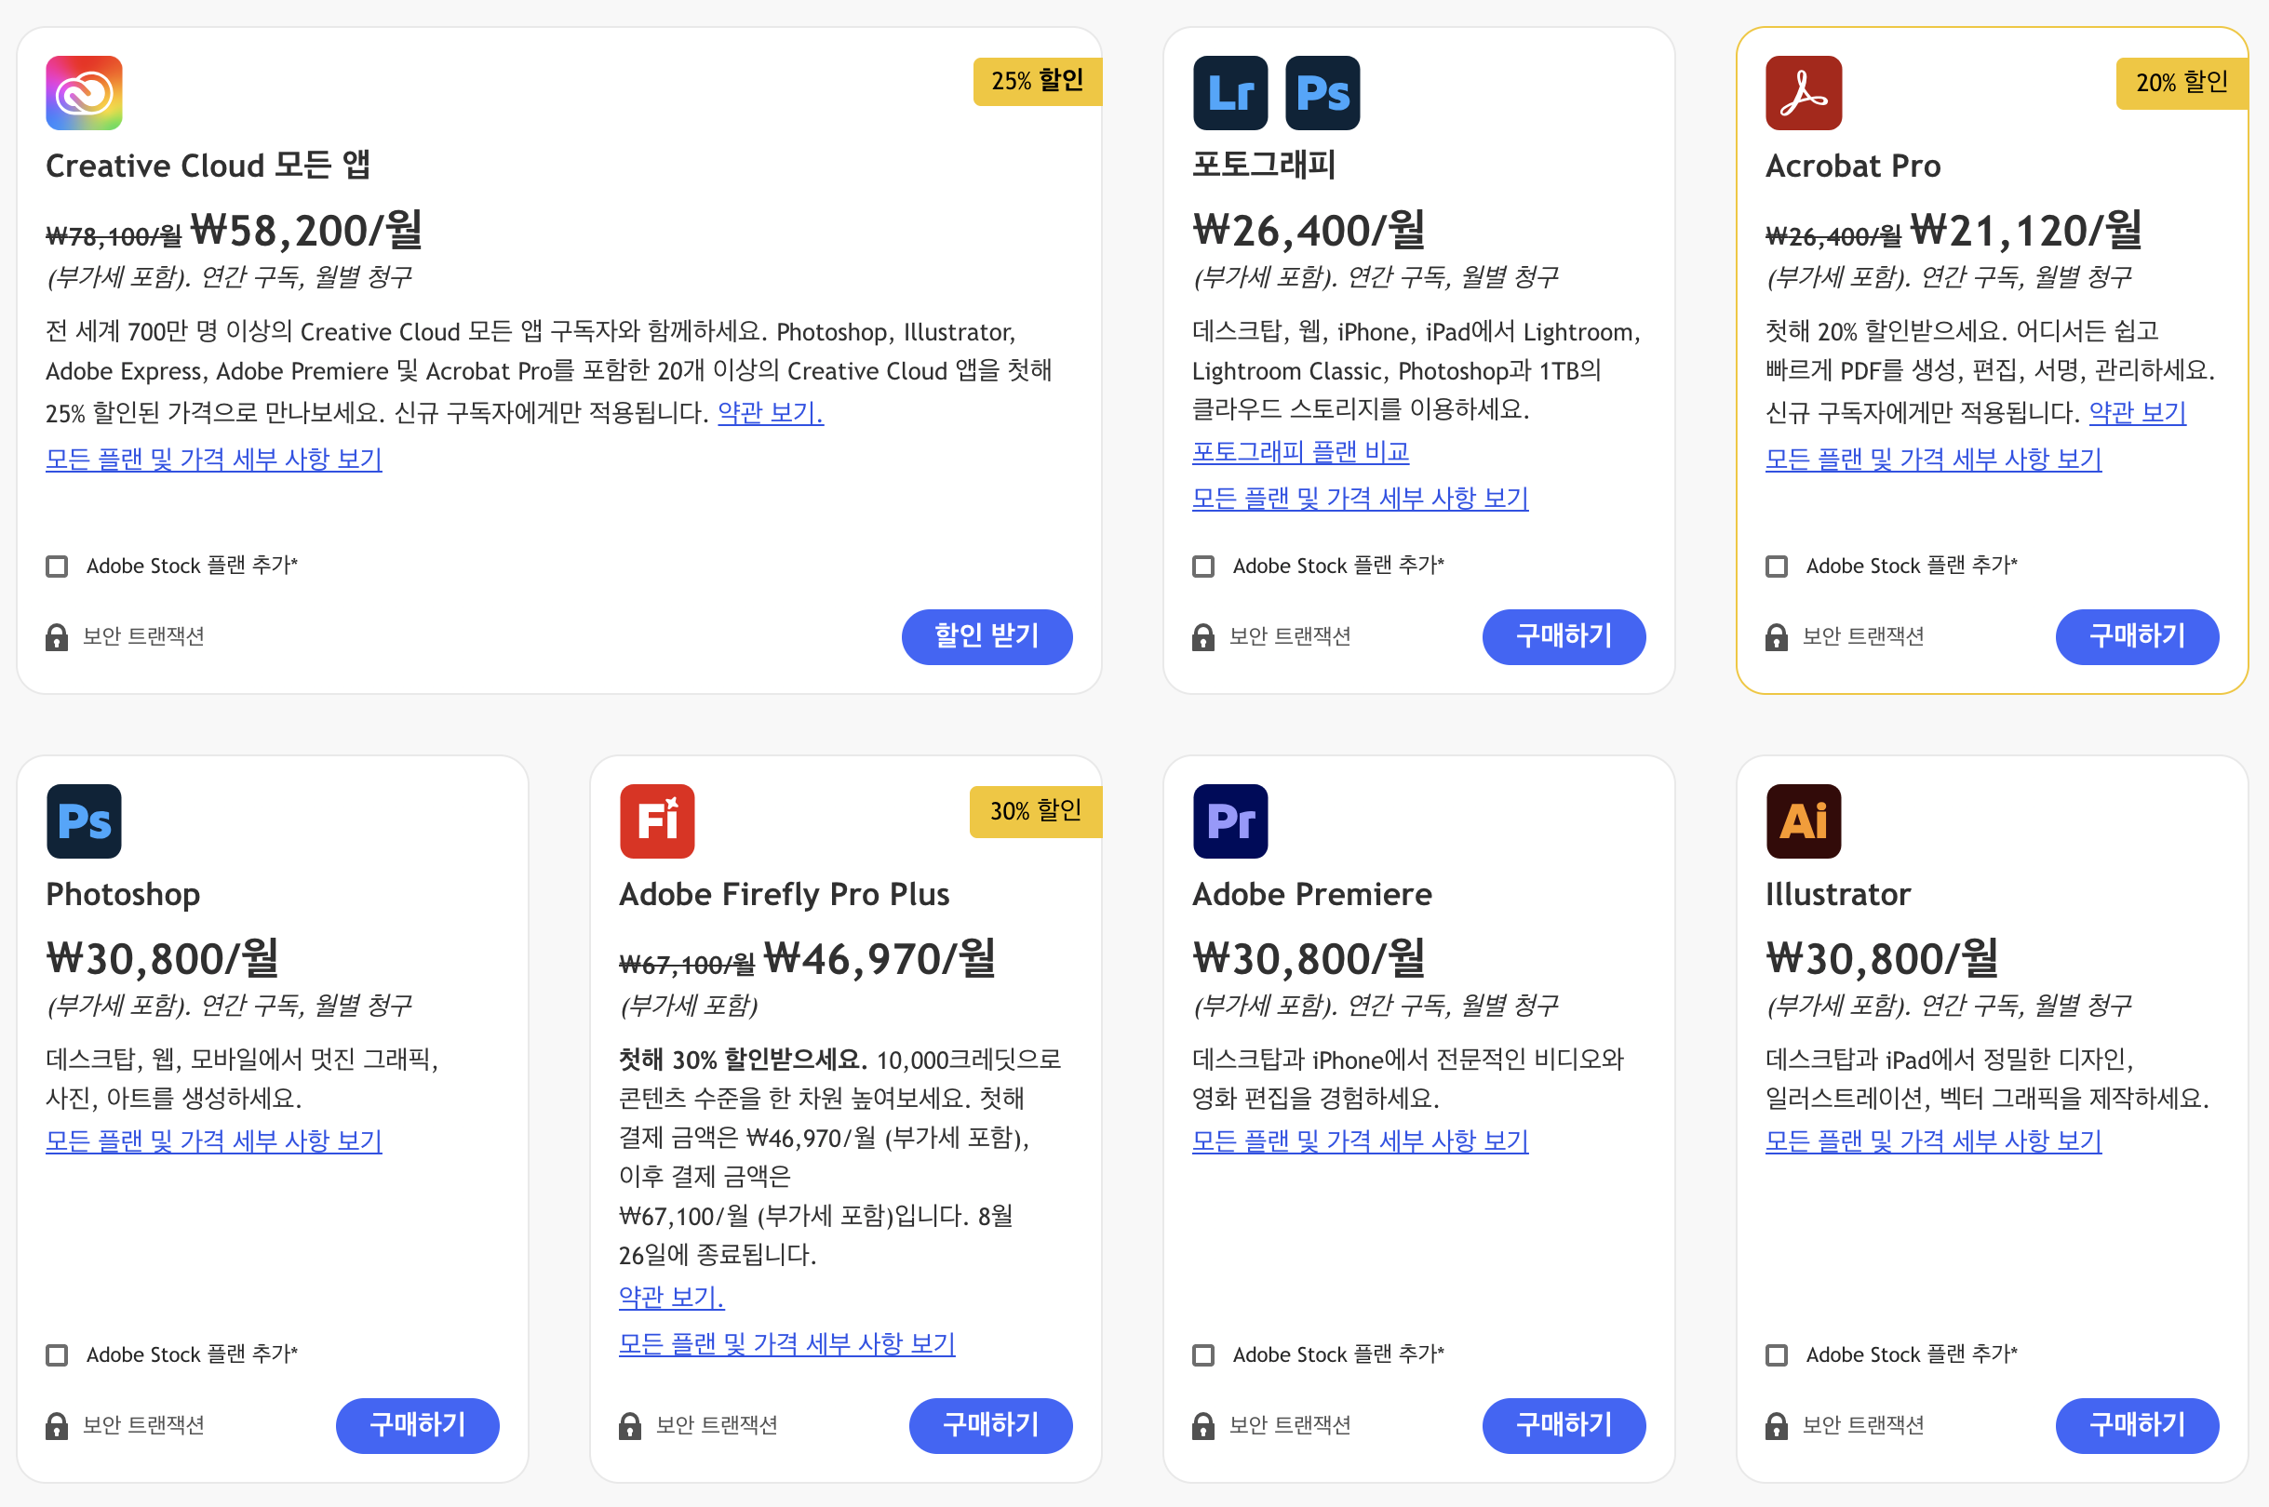Viewport: 2269px width, 1507px height.
Task: Click the Ps icon in 포토그래피 card
Action: [1322, 93]
